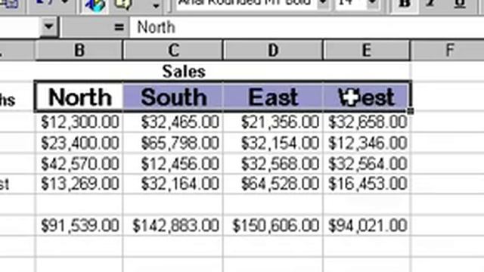Open the font size dropdown arrow

(372, 4)
